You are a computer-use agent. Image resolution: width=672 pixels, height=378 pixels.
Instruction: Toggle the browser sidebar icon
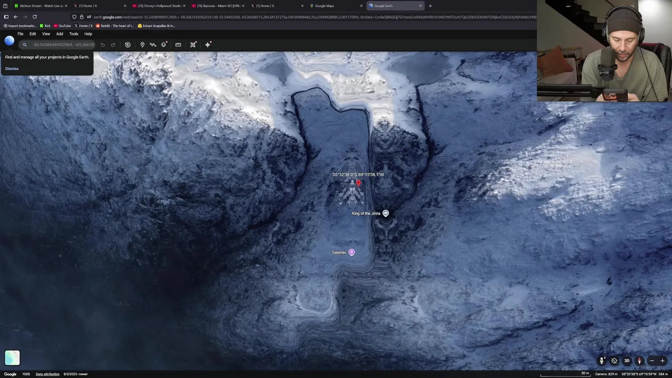pos(6,17)
